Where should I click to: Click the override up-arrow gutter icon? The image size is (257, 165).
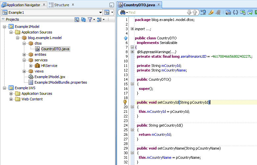tap(126, 38)
